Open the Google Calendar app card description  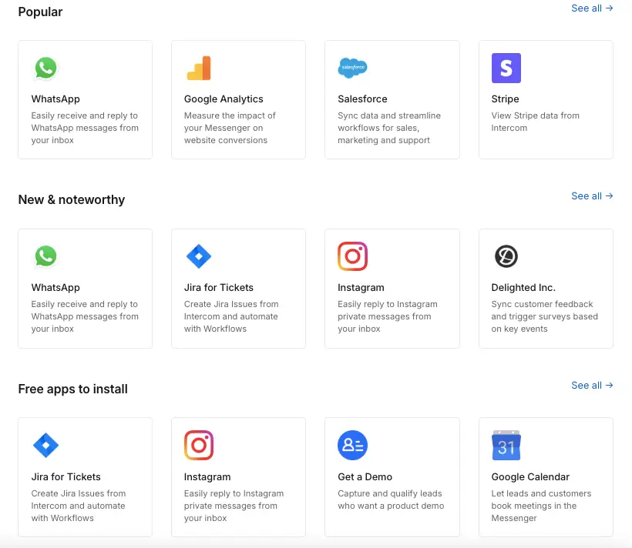[541, 506]
